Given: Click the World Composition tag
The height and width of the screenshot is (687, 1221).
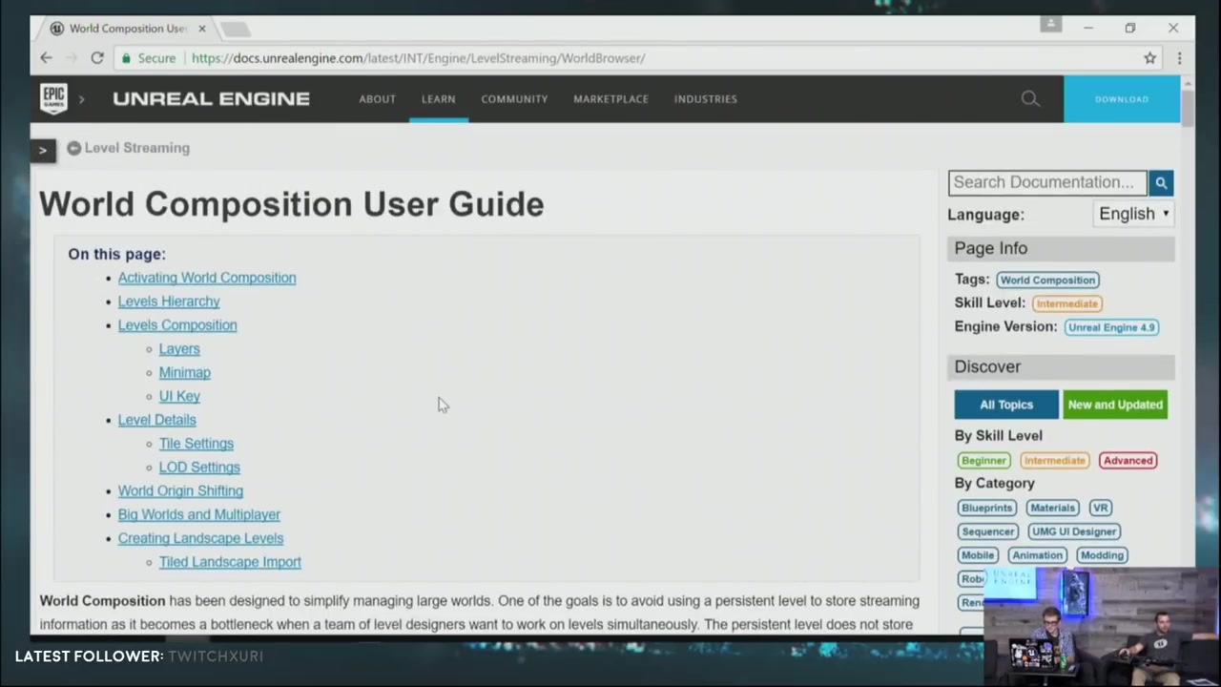Looking at the screenshot, I should click(1047, 280).
